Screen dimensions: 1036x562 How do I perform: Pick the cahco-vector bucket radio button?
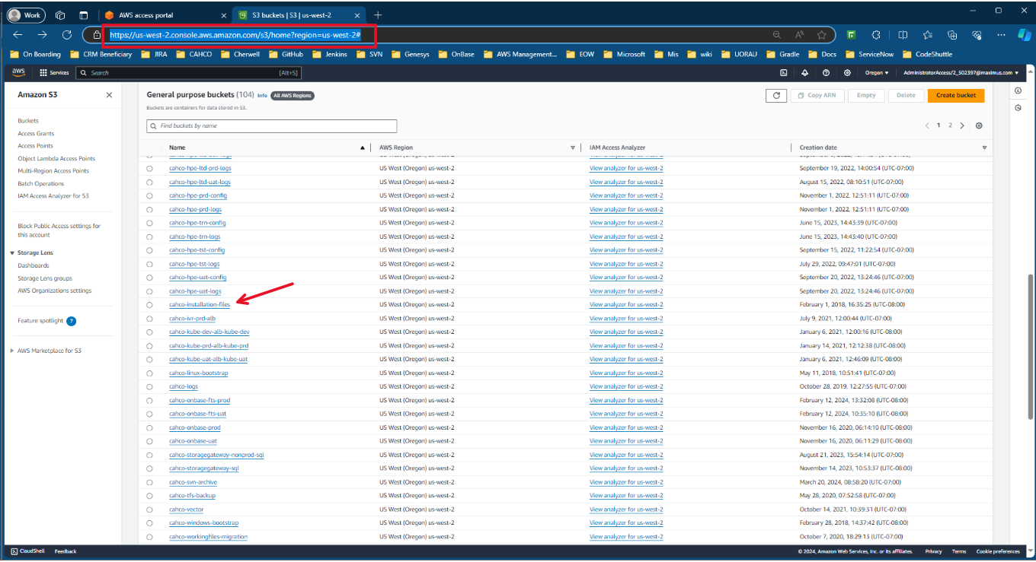[x=149, y=510]
